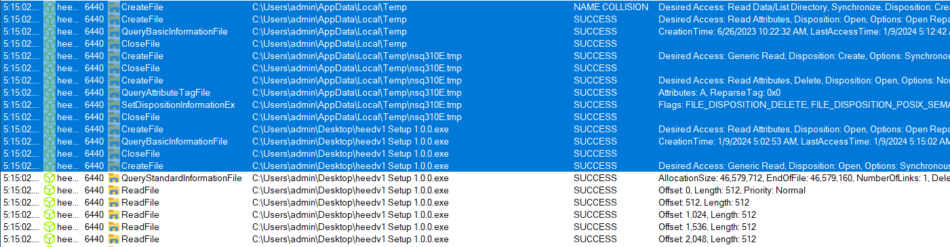Screen dimensions: 950x247
Task: Click the operation icon beside SetDispositionInformationEx
Action: (x=114, y=104)
